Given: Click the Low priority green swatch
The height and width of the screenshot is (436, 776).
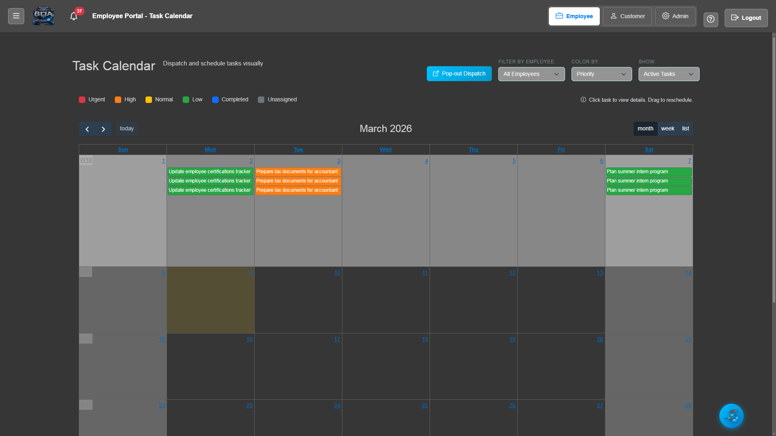Looking at the screenshot, I should pos(186,99).
